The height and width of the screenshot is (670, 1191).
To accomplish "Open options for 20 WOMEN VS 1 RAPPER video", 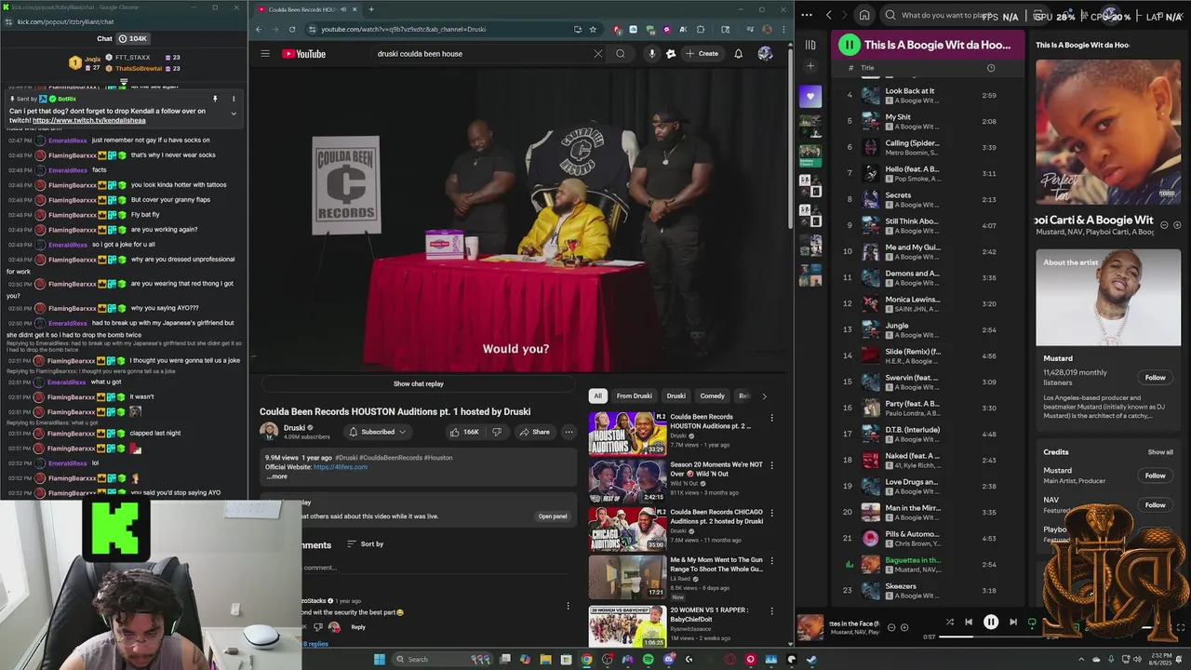I will click(771, 611).
